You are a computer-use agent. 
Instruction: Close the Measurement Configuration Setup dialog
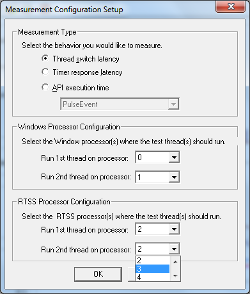231,6
